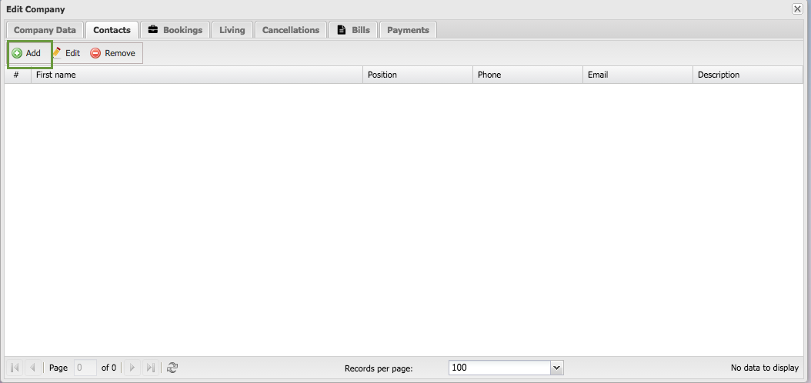Click the page number input field
The width and height of the screenshot is (811, 383).
[x=85, y=368]
